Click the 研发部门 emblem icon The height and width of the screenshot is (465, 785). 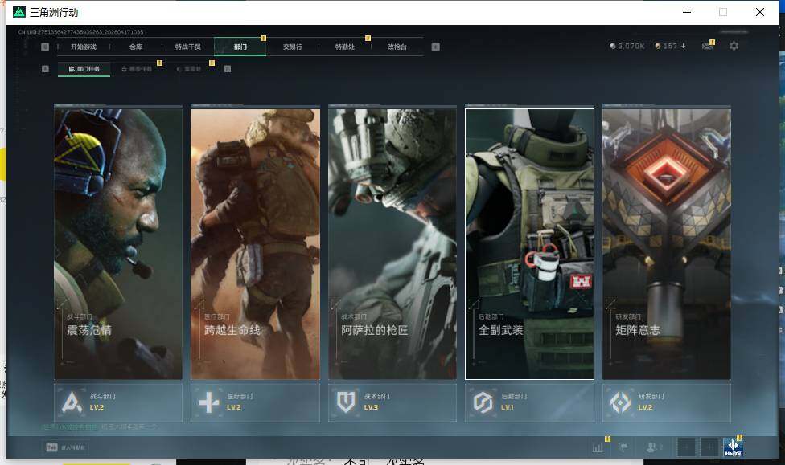pyautogui.click(x=620, y=402)
